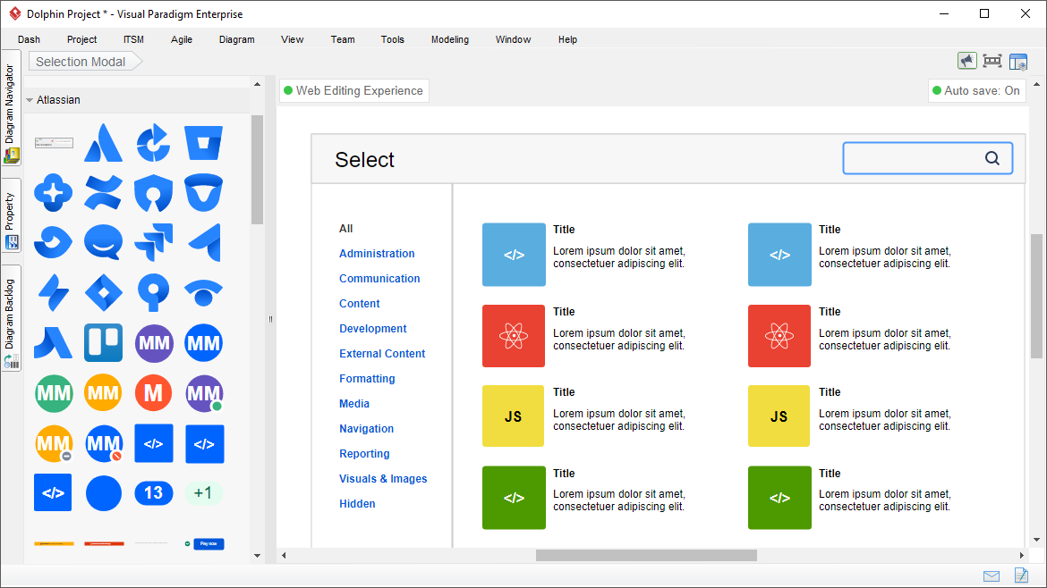Open the ITSM menu
This screenshot has width=1047, height=588.
click(x=133, y=39)
